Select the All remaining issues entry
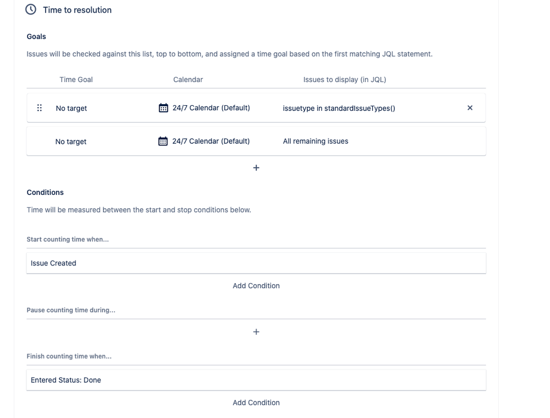The width and height of the screenshot is (550, 418). [x=315, y=141]
